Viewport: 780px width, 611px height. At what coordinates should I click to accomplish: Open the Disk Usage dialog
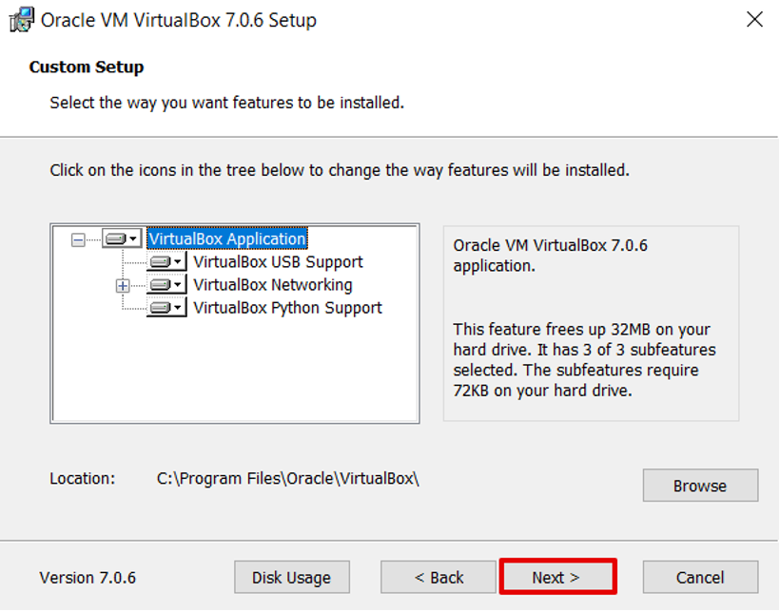tap(291, 577)
